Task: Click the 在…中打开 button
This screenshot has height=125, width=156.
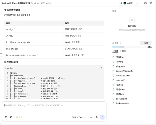Action: click(127, 3)
